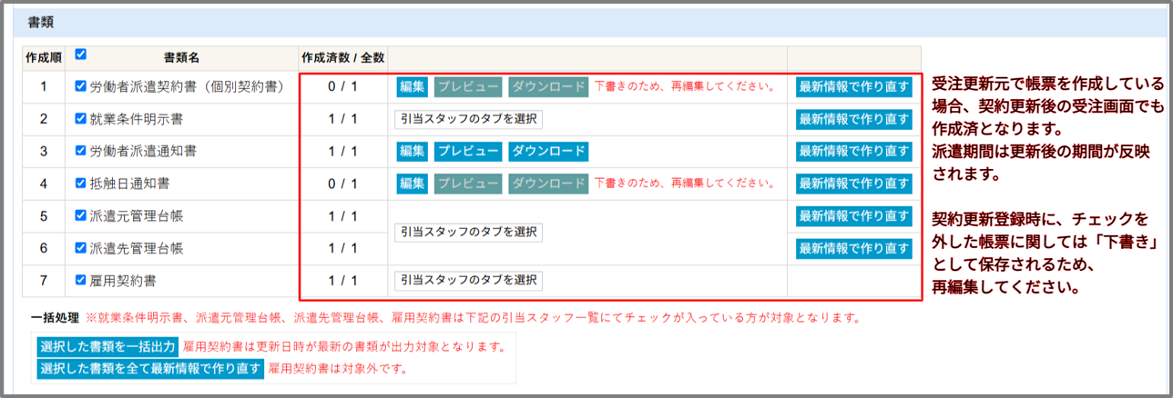
Task: Uncheck 労働者派遣契約書(個別契約書) checkbox
Action: pos(81,87)
